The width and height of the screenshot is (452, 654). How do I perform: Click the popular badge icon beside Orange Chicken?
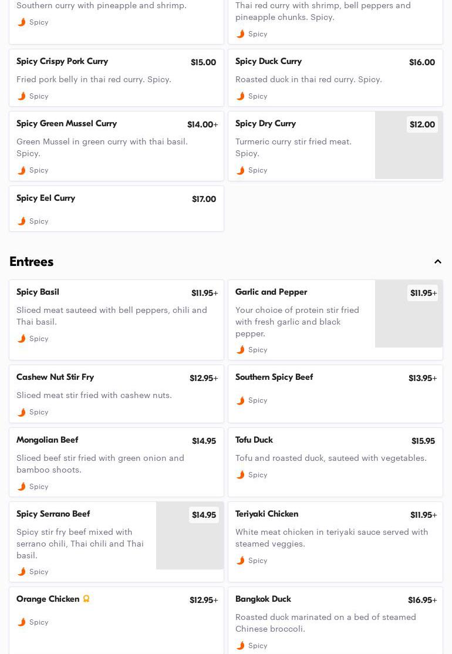pos(86,599)
